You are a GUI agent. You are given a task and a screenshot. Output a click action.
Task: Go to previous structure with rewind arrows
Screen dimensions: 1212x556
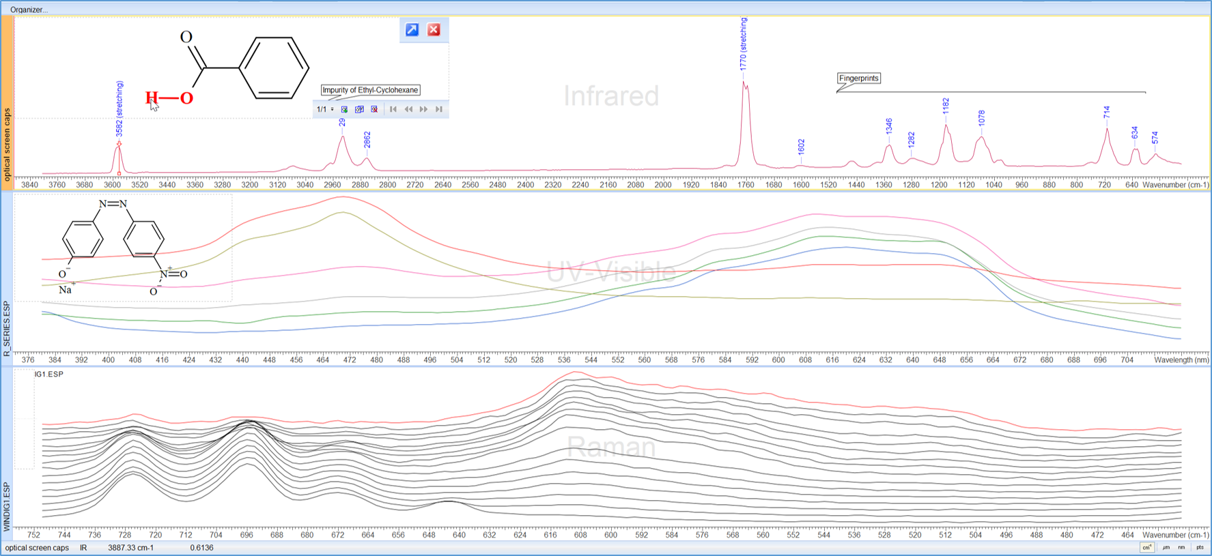point(408,109)
